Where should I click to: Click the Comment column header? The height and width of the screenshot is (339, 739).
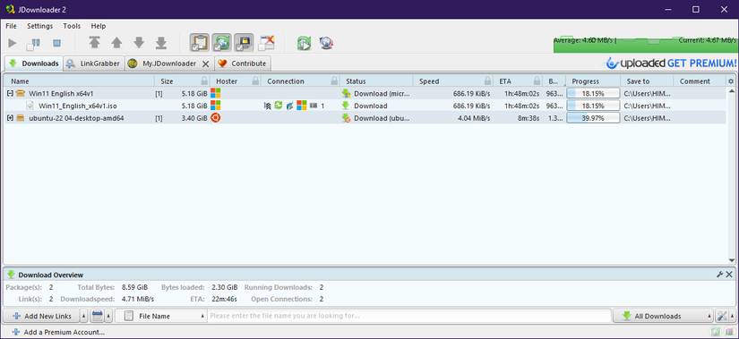(700, 81)
